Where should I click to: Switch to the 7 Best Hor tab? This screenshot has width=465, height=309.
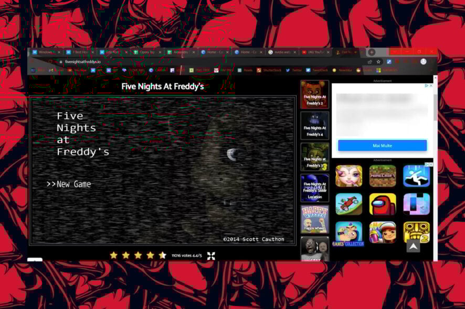coord(80,52)
